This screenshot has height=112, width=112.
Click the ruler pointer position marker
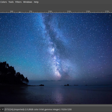click(x=20, y=12)
